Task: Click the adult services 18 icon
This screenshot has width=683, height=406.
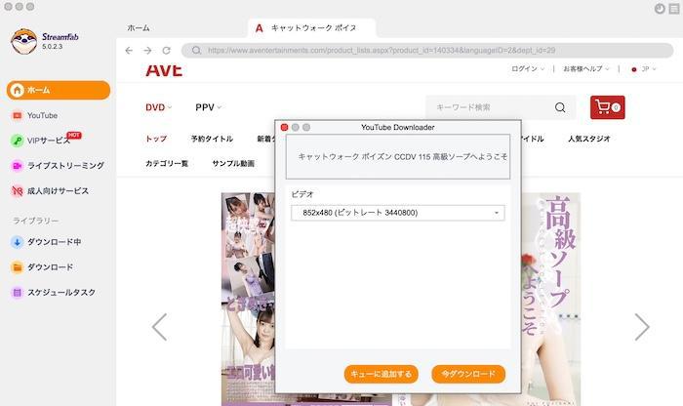Action: coord(17,191)
